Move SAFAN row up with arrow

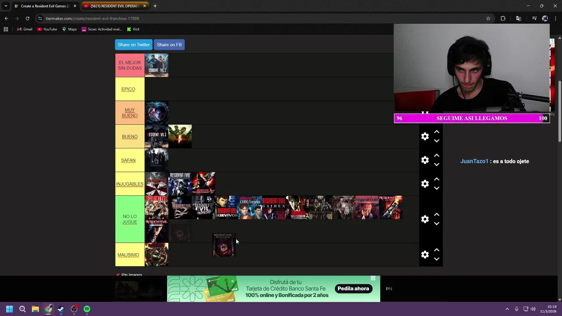pos(436,155)
